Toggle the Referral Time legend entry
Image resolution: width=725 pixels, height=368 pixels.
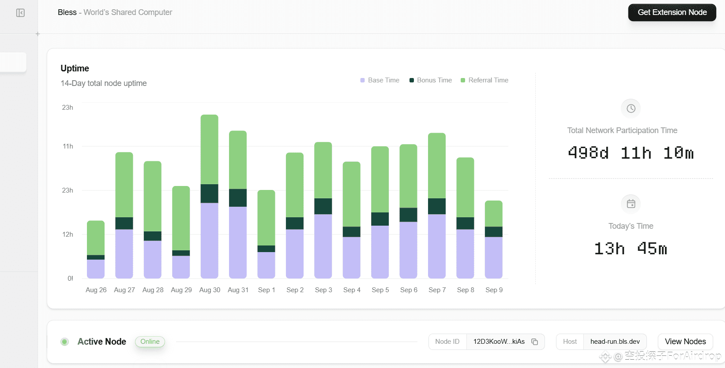pos(484,80)
